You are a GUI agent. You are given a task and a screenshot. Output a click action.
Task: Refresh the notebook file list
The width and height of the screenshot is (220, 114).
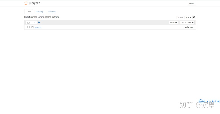tap(194, 17)
